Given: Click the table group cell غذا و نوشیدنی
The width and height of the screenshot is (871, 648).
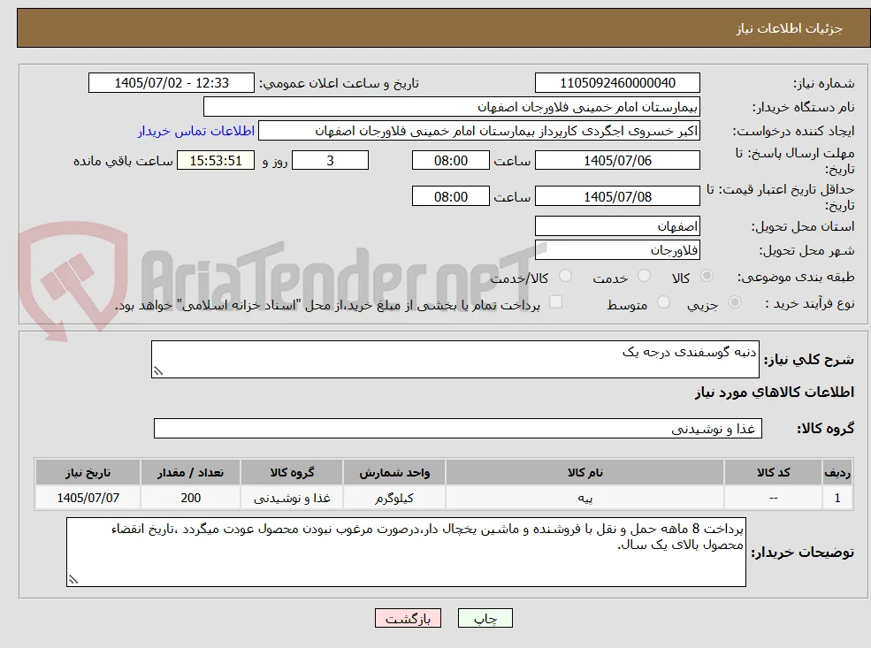Looking at the screenshot, I should (292, 498).
